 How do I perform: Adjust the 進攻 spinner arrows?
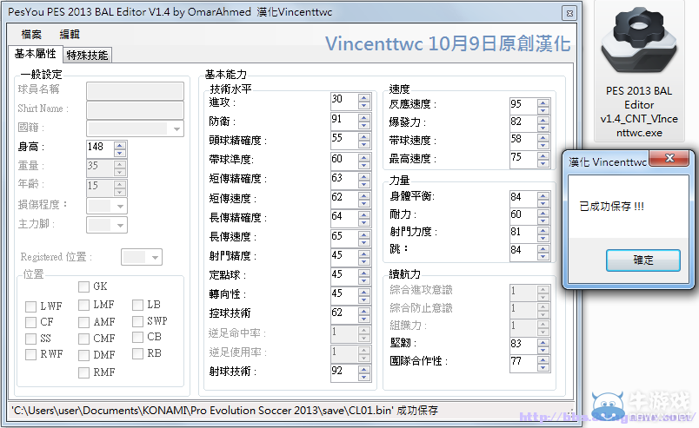click(364, 102)
